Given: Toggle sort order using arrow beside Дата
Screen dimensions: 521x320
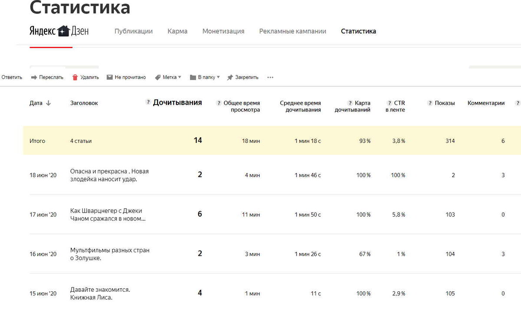Looking at the screenshot, I should pos(48,103).
